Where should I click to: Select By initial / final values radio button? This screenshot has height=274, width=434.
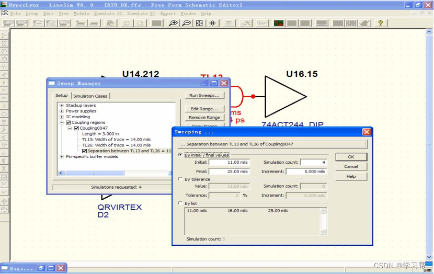tap(180, 155)
